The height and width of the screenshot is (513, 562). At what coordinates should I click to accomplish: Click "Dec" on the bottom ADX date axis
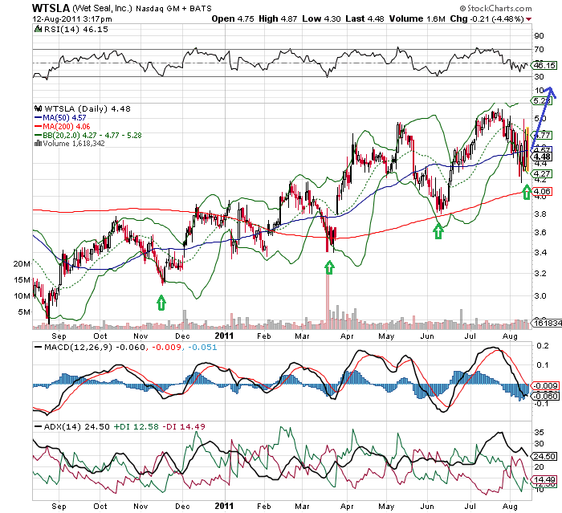(182, 507)
